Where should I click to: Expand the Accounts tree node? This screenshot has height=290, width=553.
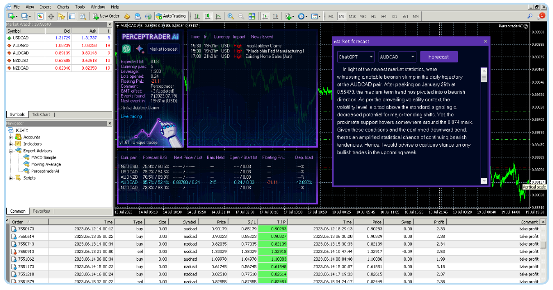(11, 137)
